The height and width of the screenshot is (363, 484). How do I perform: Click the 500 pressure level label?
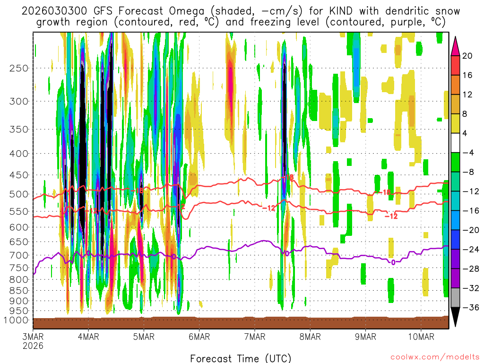click(x=19, y=194)
